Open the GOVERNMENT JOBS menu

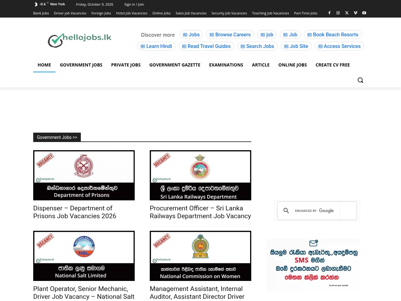(81, 65)
